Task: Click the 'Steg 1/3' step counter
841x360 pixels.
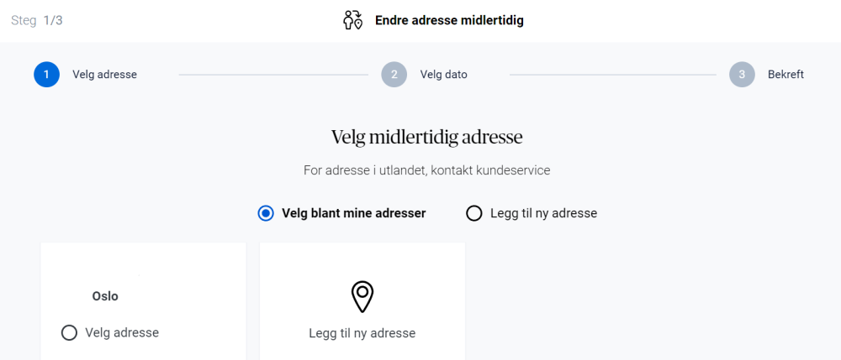Action: [37, 20]
